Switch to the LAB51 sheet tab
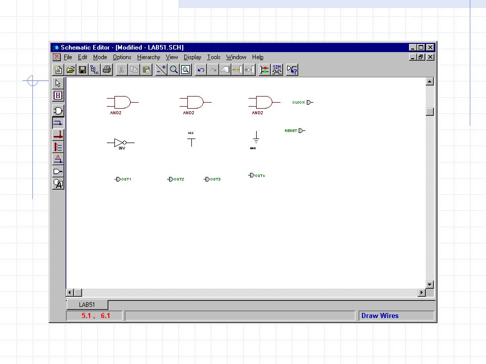Image resolution: width=486 pixels, height=364 pixels. (x=87, y=304)
